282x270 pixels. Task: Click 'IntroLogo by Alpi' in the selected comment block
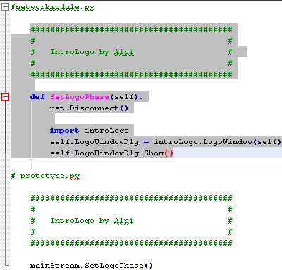coord(92,52)
